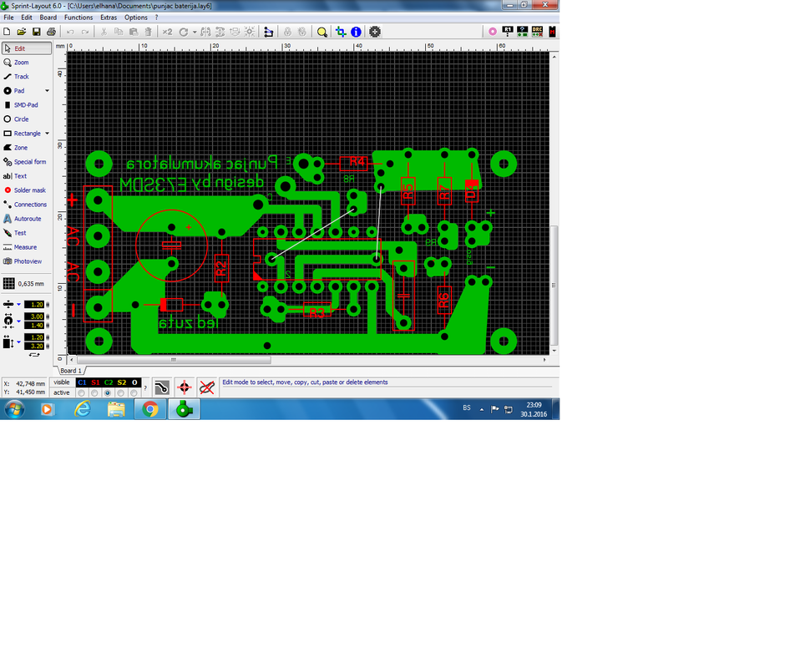Click the New file toolbar icon

[x=7, y=32]
